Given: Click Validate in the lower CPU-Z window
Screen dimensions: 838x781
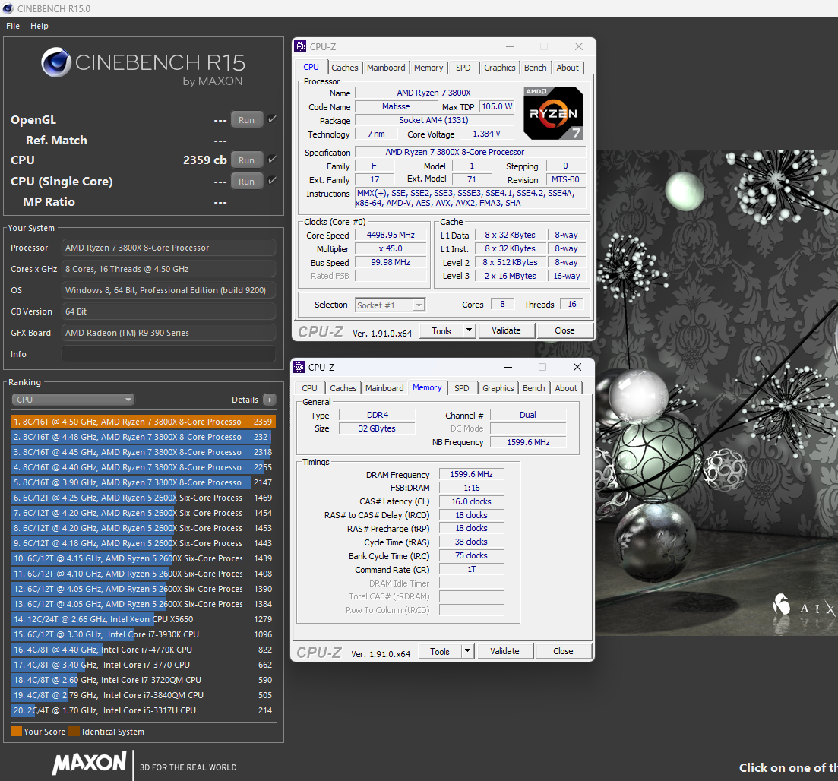Looking at the screenshot, I should point(504,651).
